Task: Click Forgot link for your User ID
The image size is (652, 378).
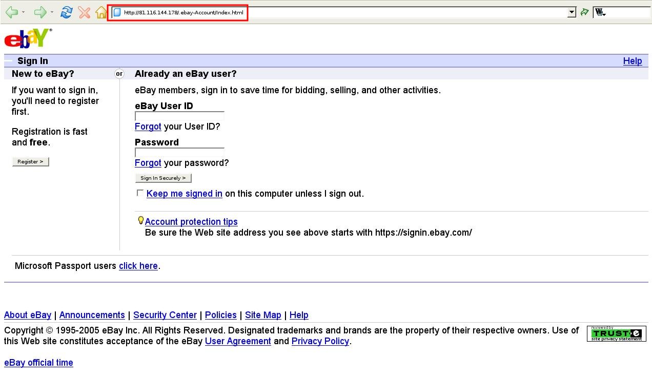Action: 148,127
